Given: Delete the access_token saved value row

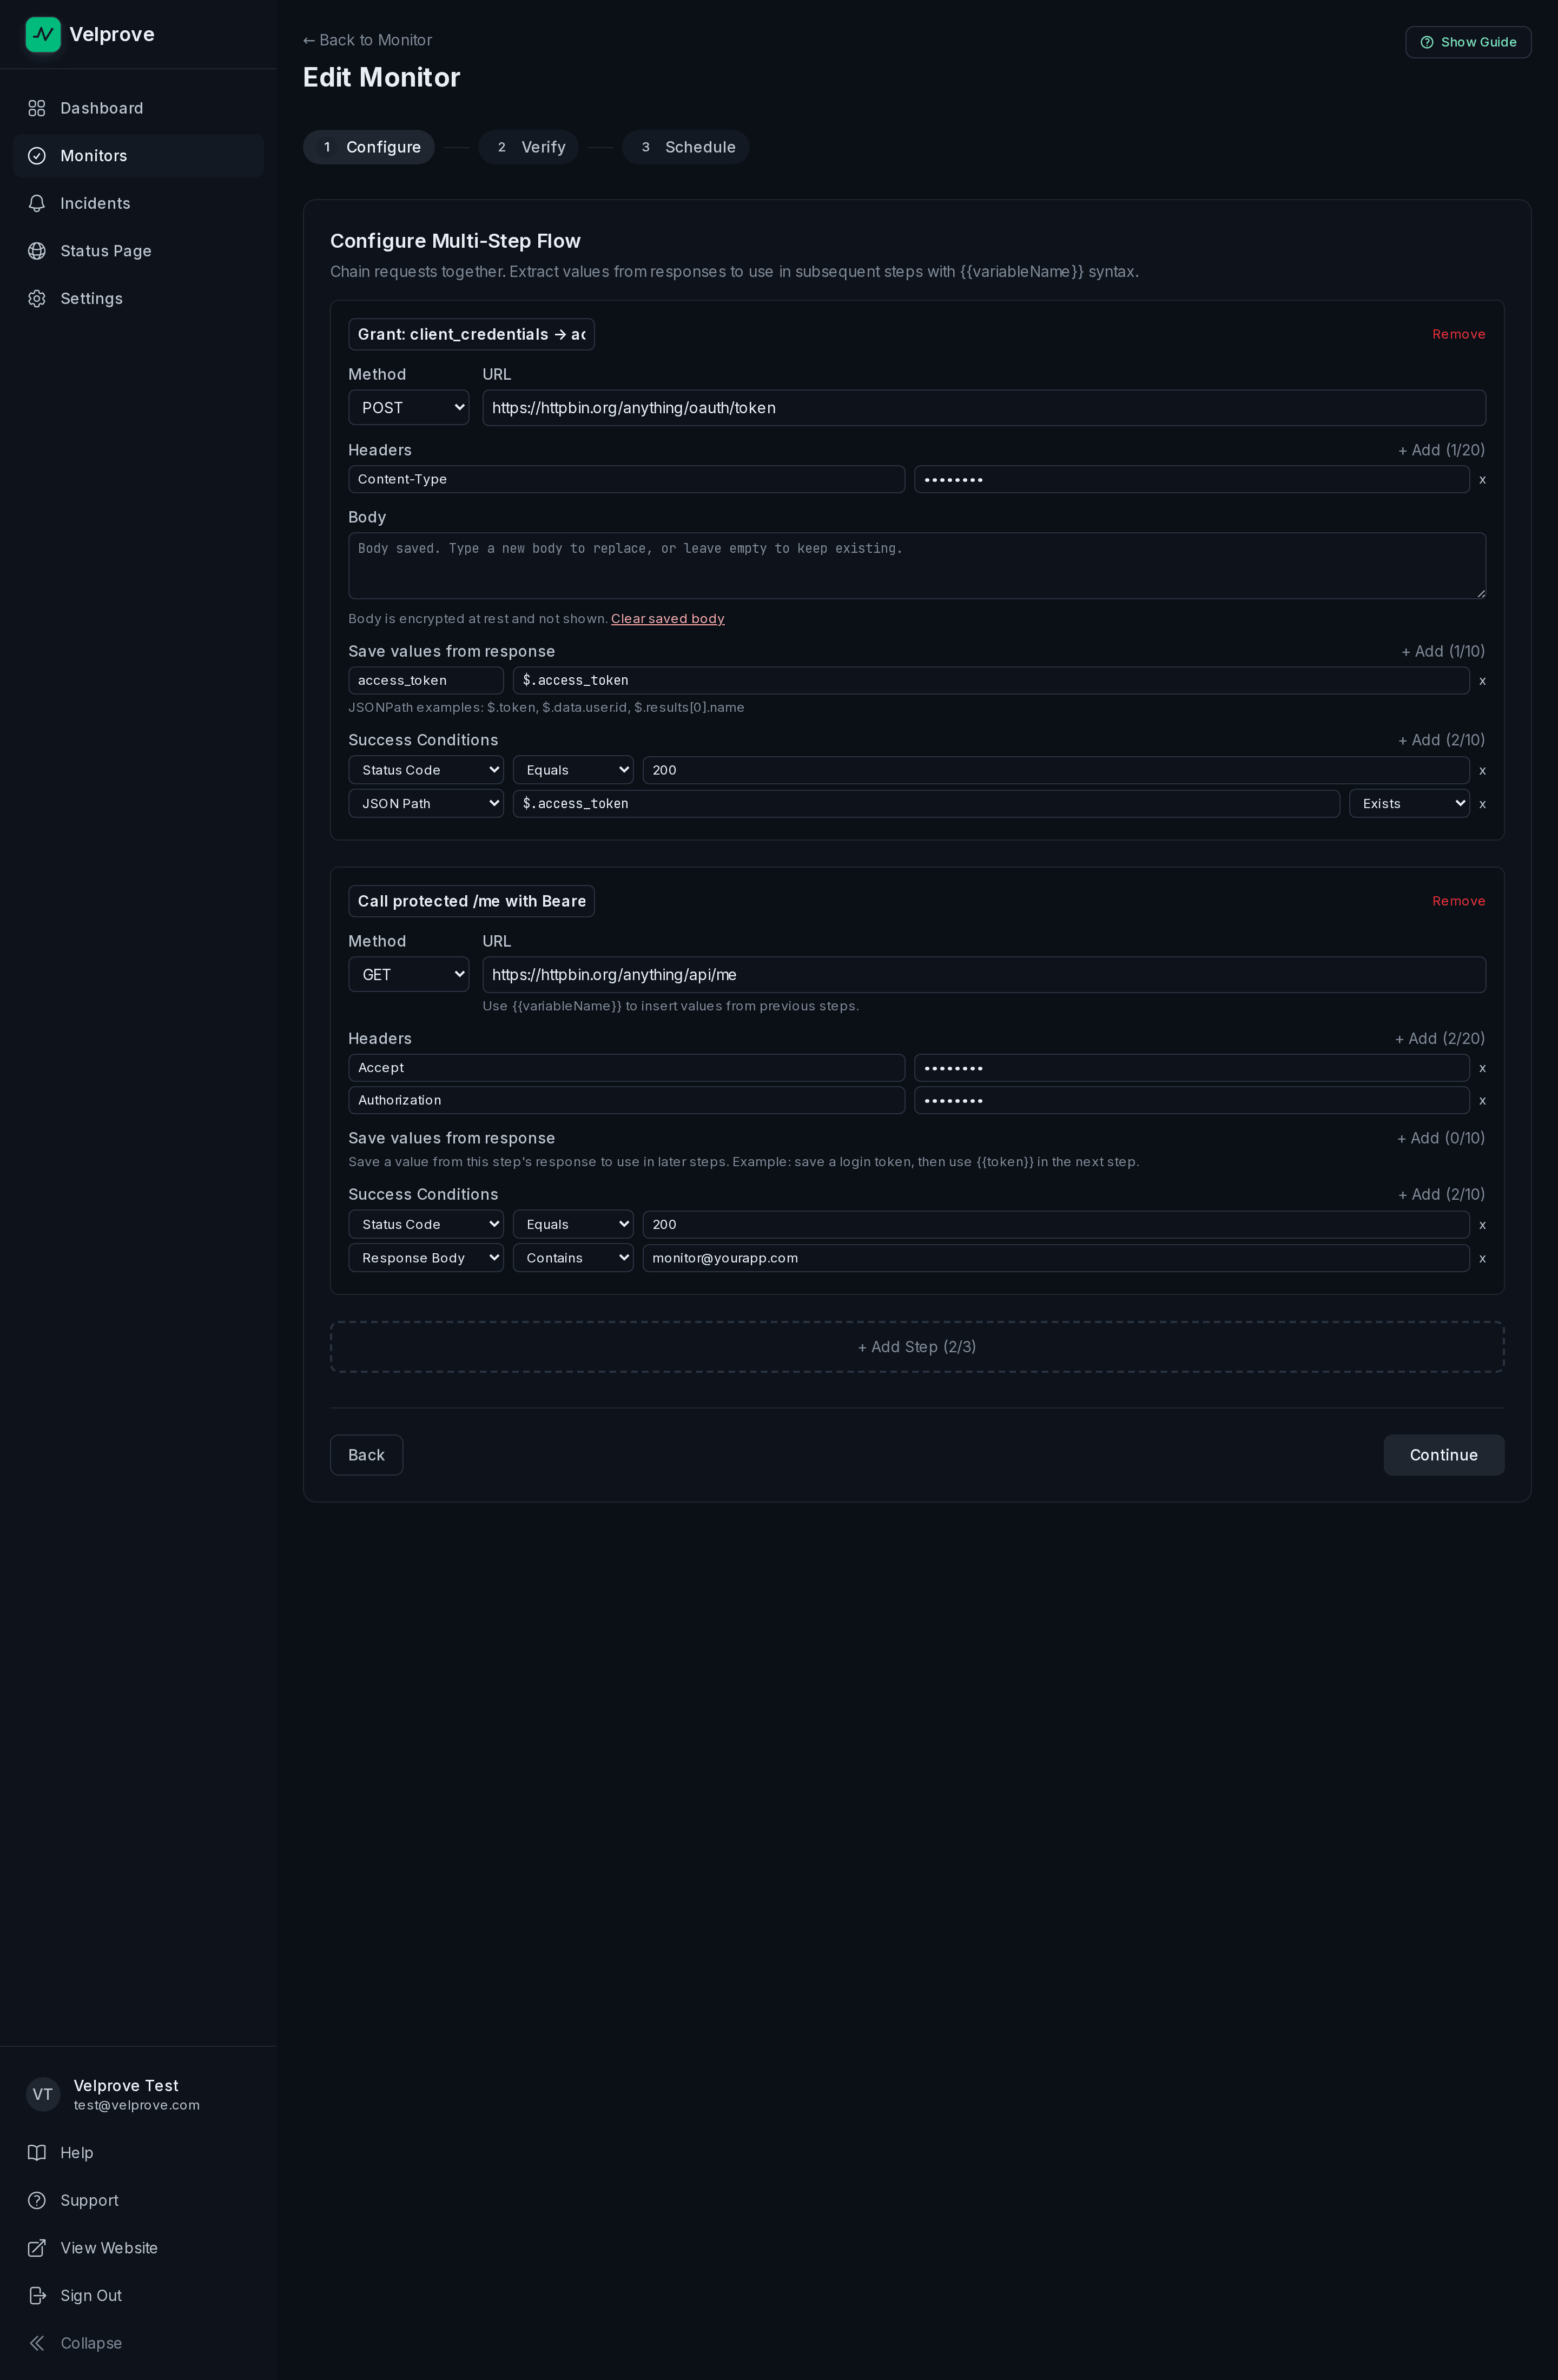Looking at the screenshot, I should 1482,681.
